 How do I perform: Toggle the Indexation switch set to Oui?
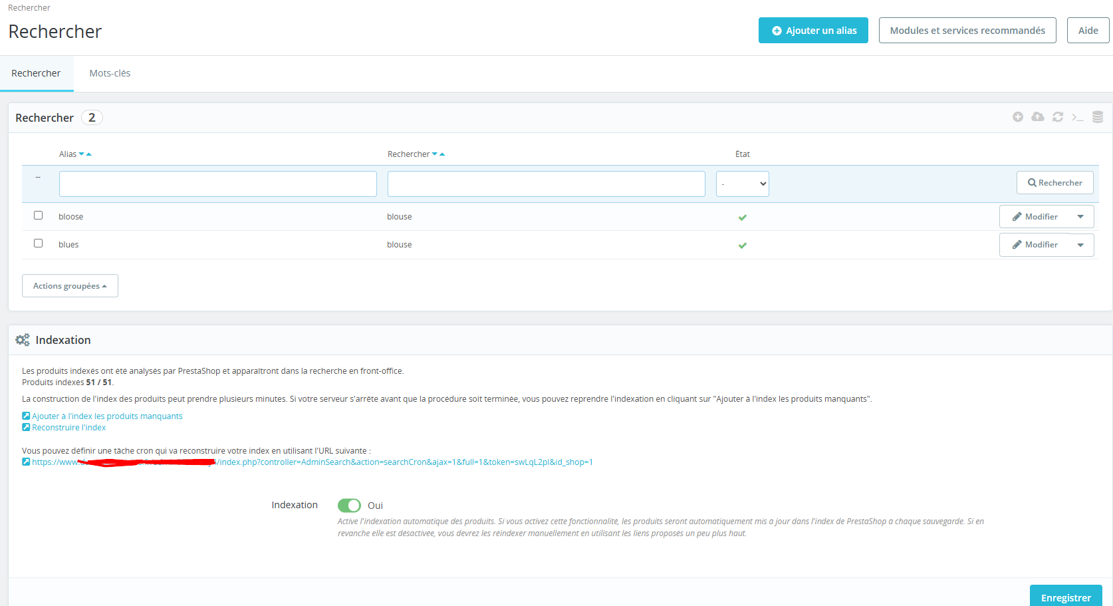pyautogui.click(x=349, y=506)
